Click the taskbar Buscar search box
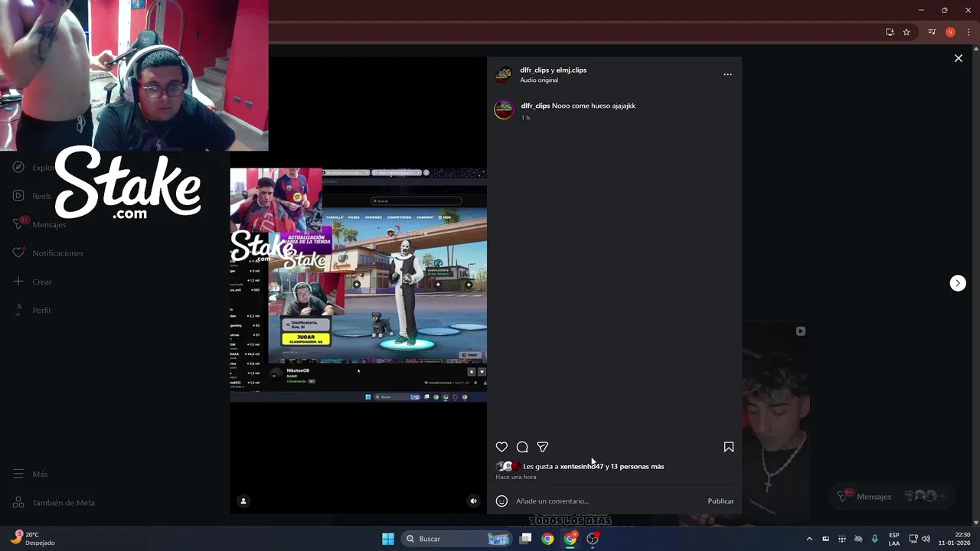Viewport: 980px width, 551px height. tap(457, 539)
